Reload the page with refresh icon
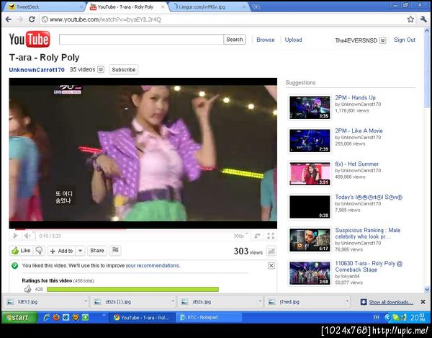Screen dimensions: 432x338 coord(32,19)
